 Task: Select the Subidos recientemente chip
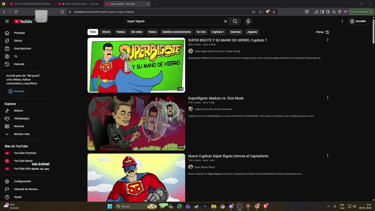coord(176,32)
